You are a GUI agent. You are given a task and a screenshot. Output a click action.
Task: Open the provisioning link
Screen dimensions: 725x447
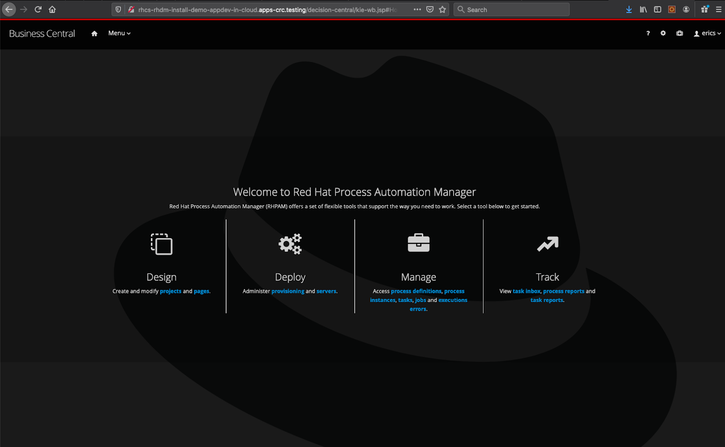pyautogui.click(x=288, y=291)
